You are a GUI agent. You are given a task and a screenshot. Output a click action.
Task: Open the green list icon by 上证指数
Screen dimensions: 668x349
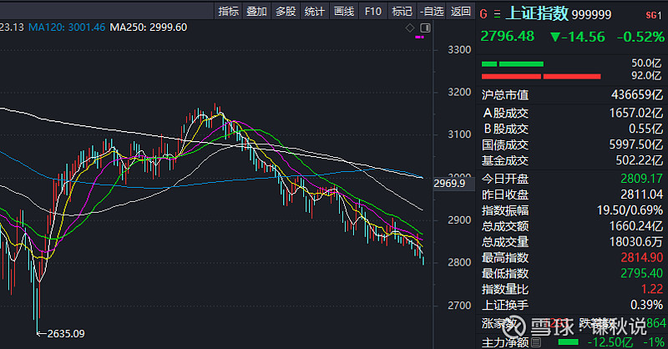point(497,14)
